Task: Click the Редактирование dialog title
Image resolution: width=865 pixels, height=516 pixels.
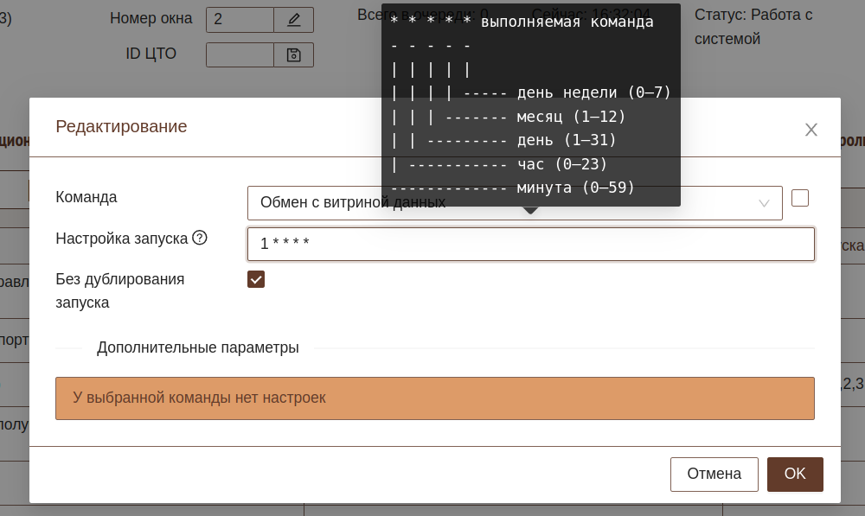Action: [121, 126]
